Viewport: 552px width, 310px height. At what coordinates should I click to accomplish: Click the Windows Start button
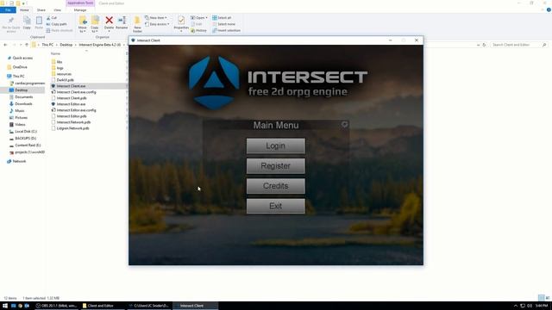5,306
